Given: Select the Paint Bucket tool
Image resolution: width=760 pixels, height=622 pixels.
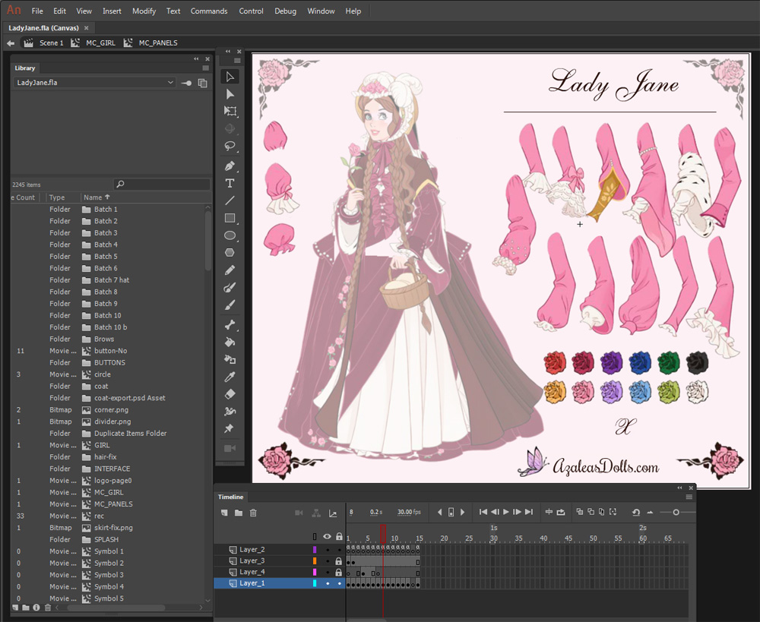Looking at the screenshot, I should coord(230,342).
